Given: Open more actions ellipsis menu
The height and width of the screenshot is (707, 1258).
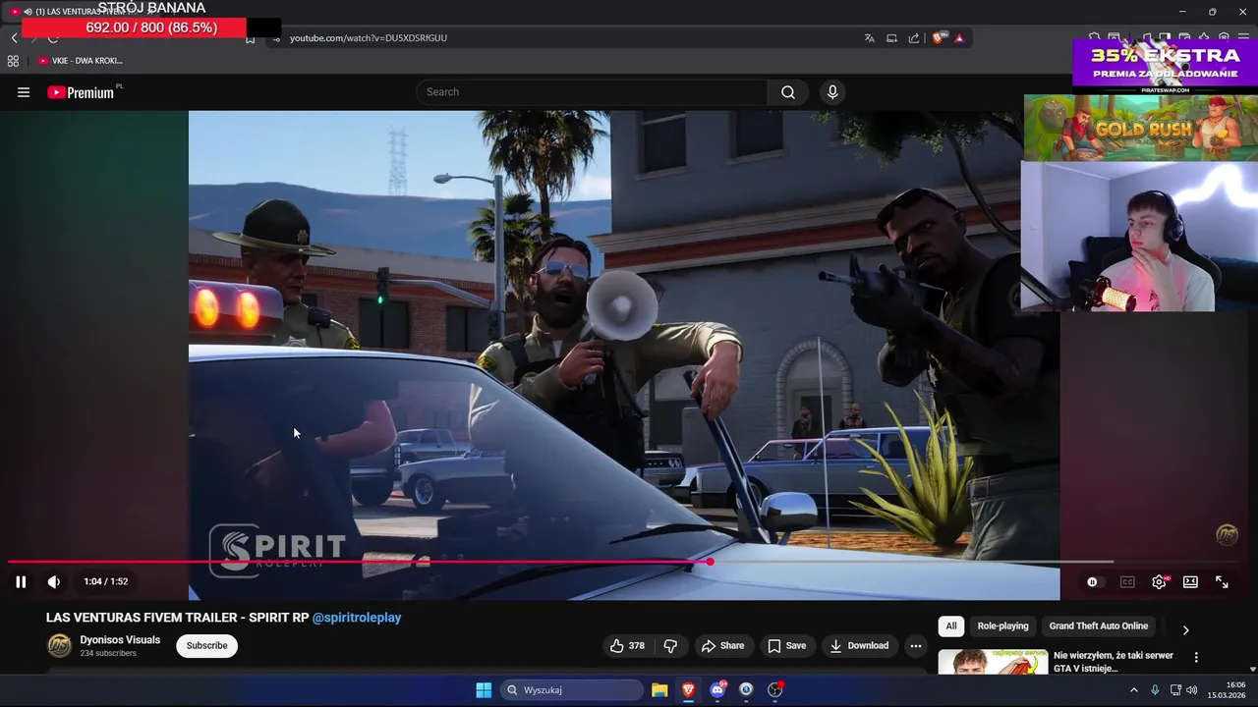Looking at the screenshot, I should [x=915, y=646].
